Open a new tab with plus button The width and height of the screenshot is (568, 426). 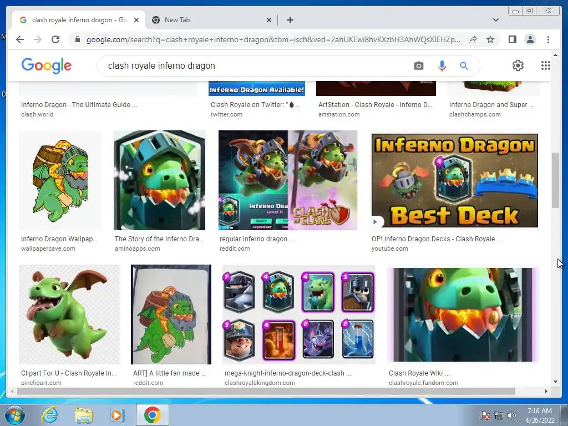(x=290, y=20)
